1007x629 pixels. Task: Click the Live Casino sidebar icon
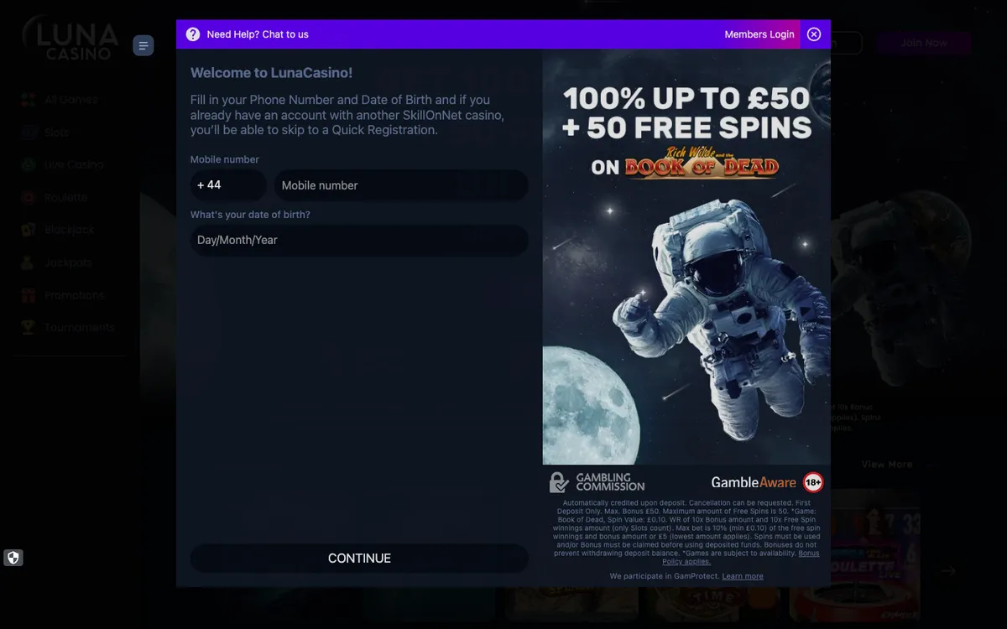pyautogui.click(x=29, y=165)
